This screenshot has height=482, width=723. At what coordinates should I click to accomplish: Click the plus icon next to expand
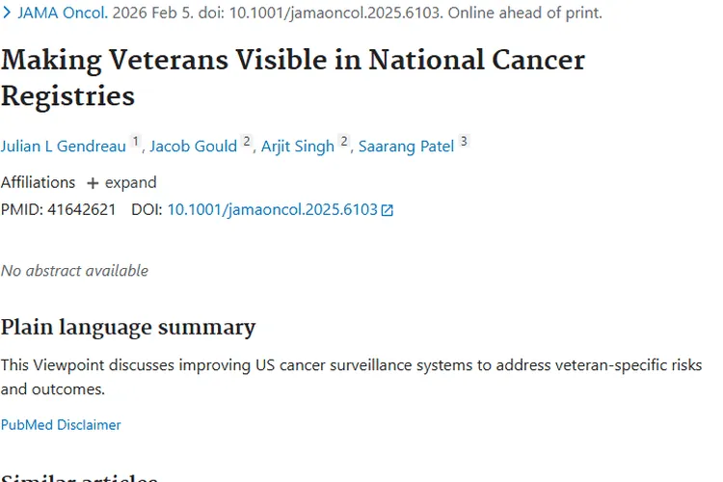point(93,183)
